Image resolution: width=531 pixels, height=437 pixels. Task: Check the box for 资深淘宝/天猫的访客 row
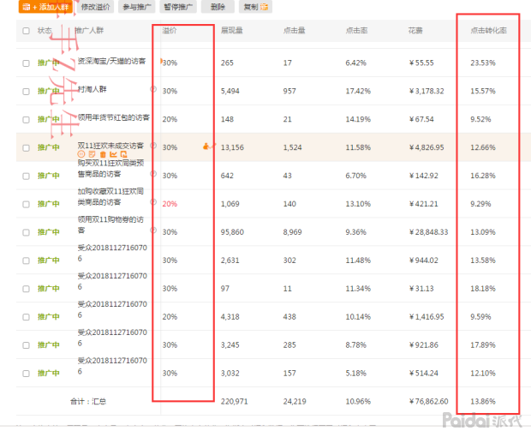pyautogui.click(x=26, y=63)
